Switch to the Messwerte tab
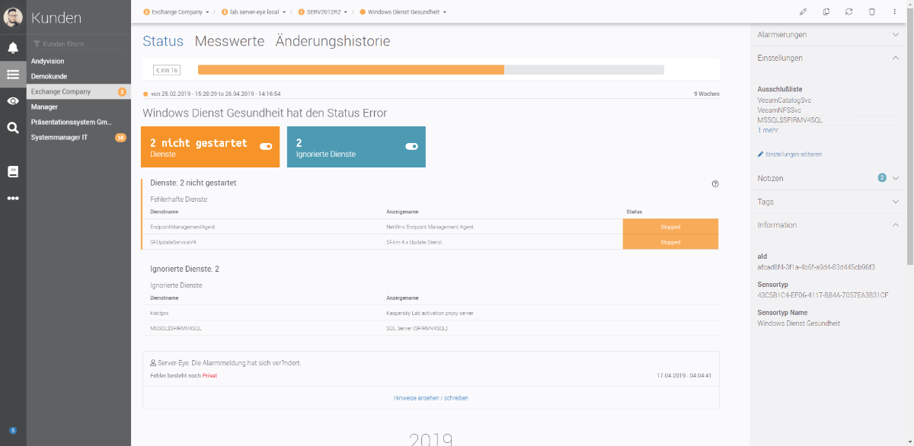 pyautogui.click(x=229, y=41)
